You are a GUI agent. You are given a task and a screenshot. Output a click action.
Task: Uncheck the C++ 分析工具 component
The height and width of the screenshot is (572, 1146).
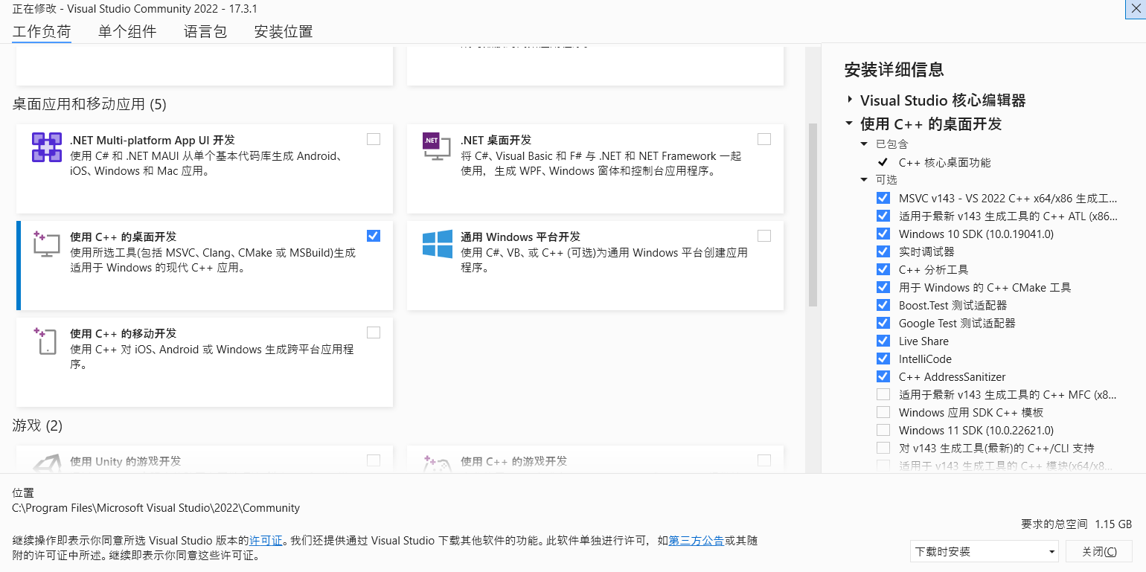(x=883, y=269)
